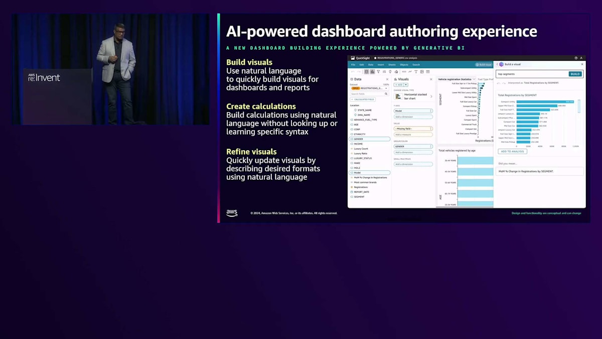602x339 pixels.
Task: Open the Objects menu
Action: [404, 65]
